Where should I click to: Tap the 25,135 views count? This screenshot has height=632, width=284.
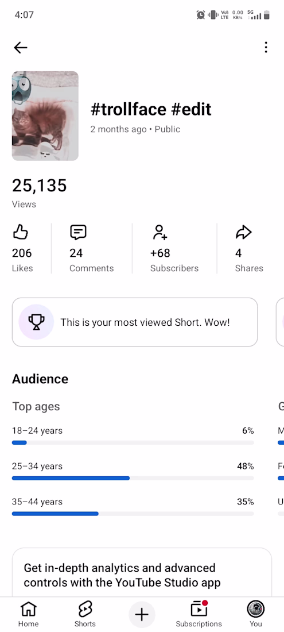[x=40, y=186]
